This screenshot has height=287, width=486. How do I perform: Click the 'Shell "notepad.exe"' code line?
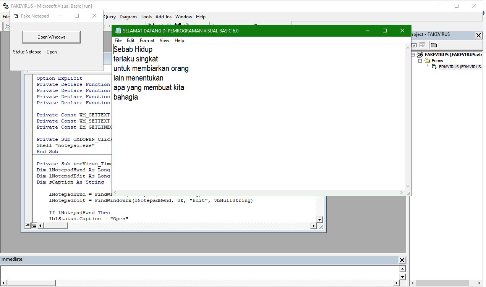coord(66,145)
